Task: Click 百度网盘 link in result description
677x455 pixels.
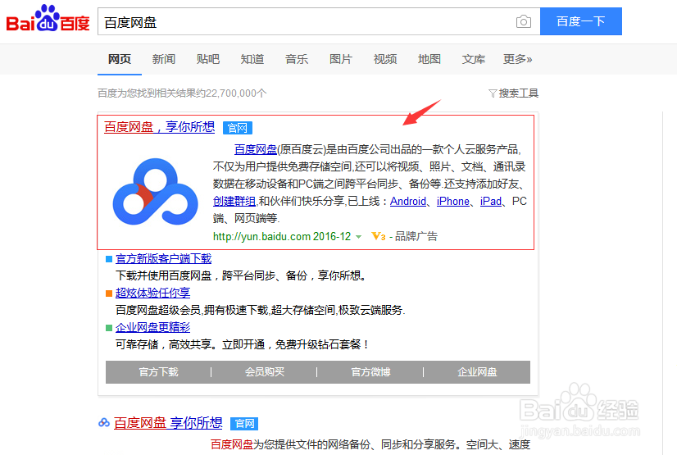Action: coord(256,150)
